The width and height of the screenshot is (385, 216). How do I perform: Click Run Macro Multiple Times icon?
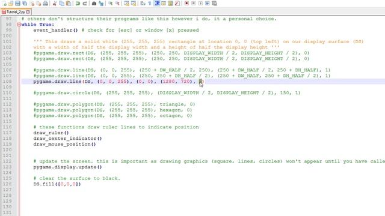(x=207, y=4)
